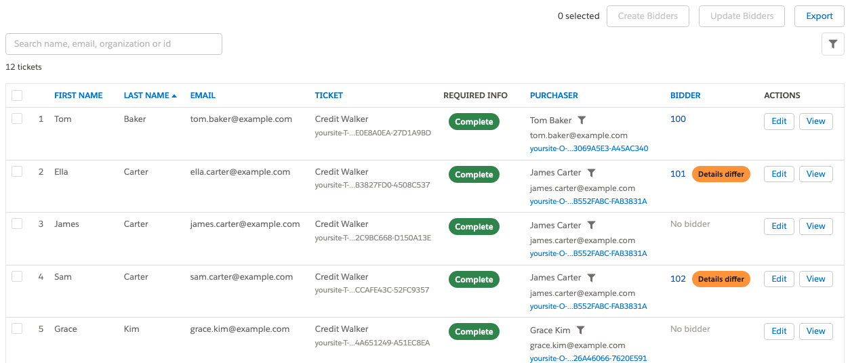The height and width of the screenshot is (363, 850).
Task: Filter by purchaser Tom Baker funnel icon
Action: point(582,120)
